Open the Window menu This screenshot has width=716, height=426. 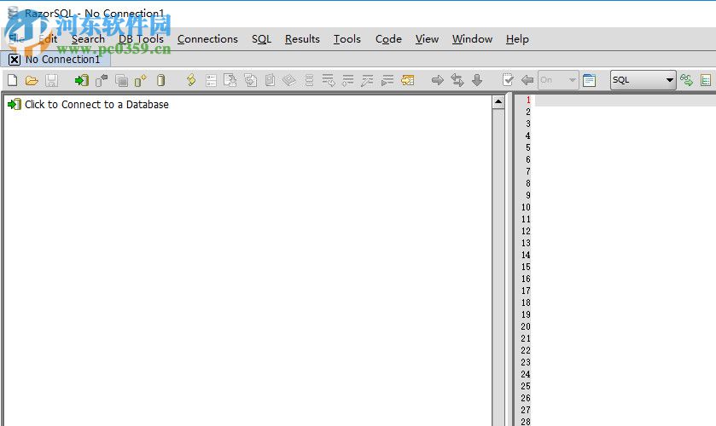[472, 39]
